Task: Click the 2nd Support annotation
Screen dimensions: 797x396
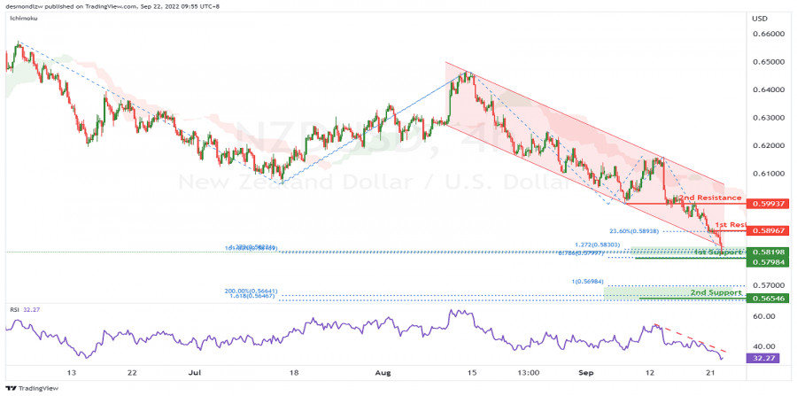Action: [x=716, y=293]
